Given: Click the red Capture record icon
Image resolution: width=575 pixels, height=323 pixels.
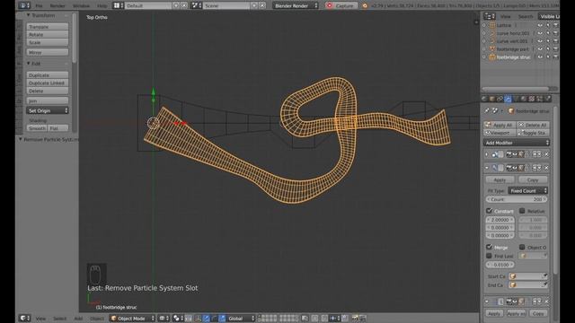Looking at the screenshot, I should pos(330,5).
